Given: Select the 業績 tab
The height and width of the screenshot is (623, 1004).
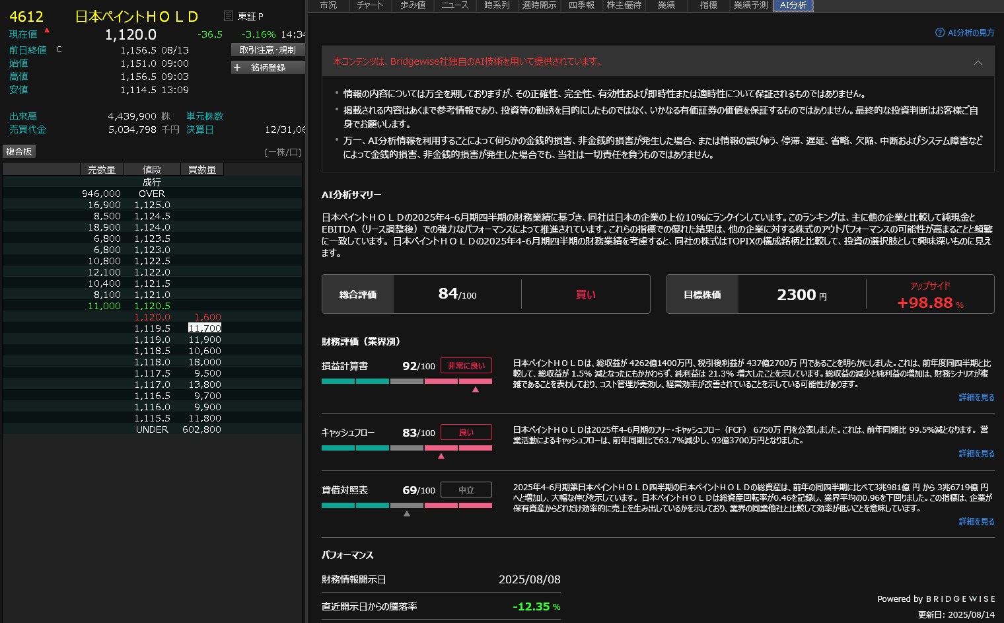Looking at the screenshot, I should coord(666,5).
